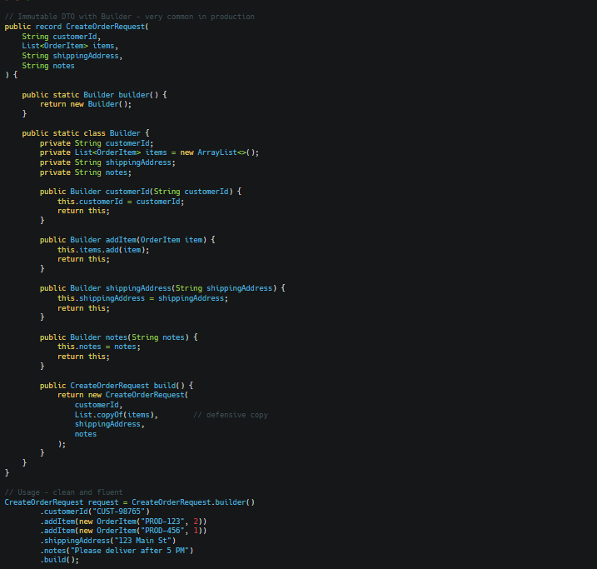Click "this.customerId = customerId;"
597x569 pixels.
click(x=121, y=202)
